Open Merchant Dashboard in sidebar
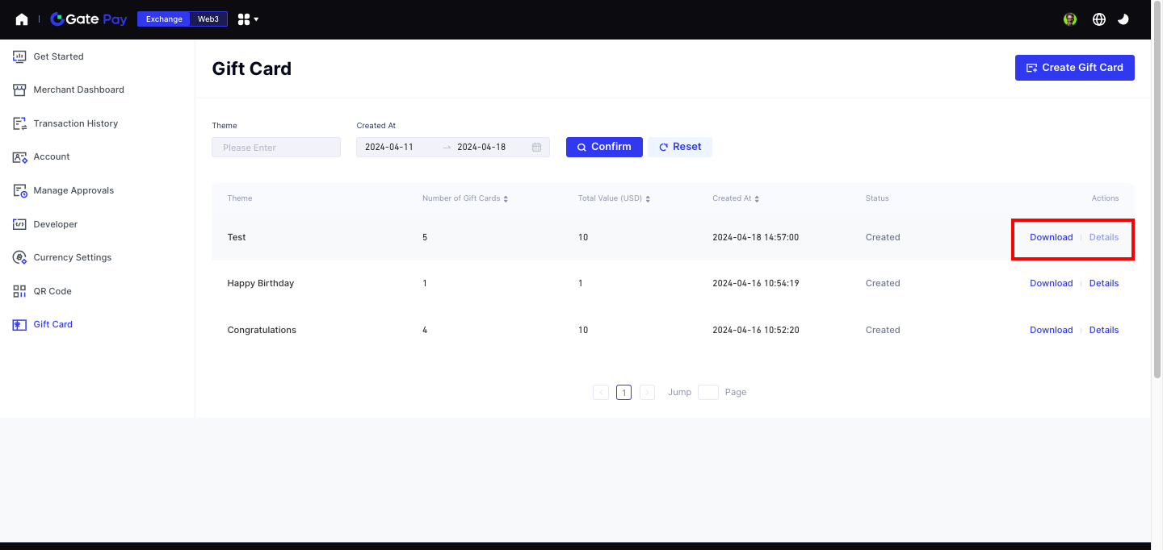Image resolution: width=1163 pixels, height=550 pixels. 78,90
